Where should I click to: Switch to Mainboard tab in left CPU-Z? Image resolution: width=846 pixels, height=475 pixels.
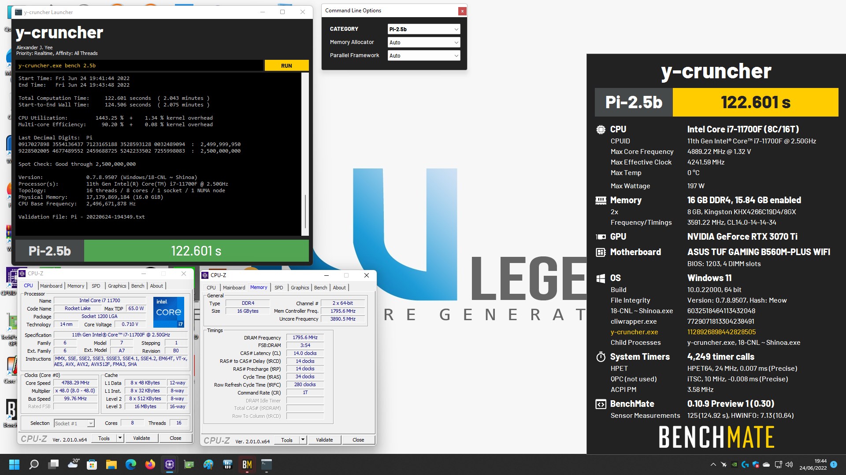click(x=51, y=286)
